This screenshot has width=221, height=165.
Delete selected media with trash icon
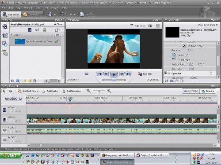click(35, 81)
